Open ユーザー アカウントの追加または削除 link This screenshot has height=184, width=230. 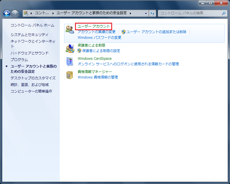tap(156, 32)
